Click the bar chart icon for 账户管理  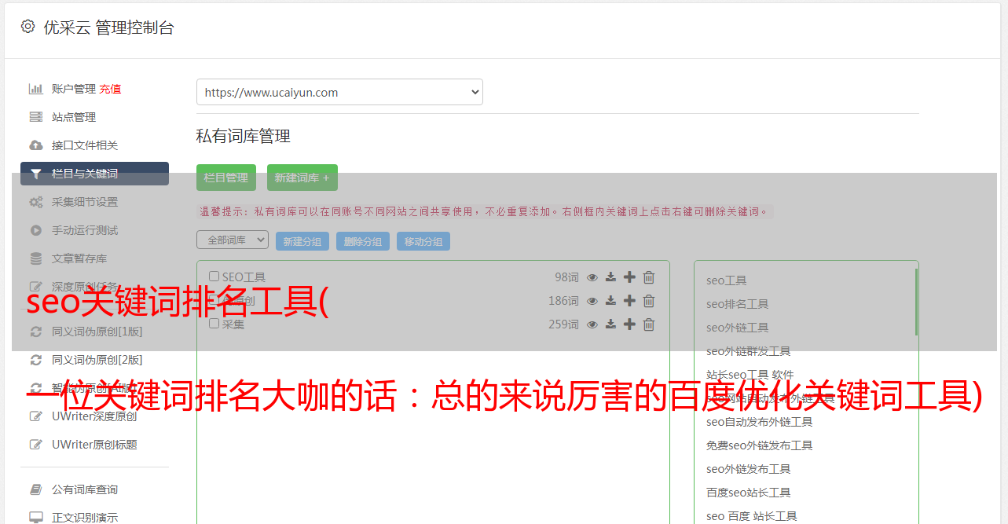click(35, 89)
